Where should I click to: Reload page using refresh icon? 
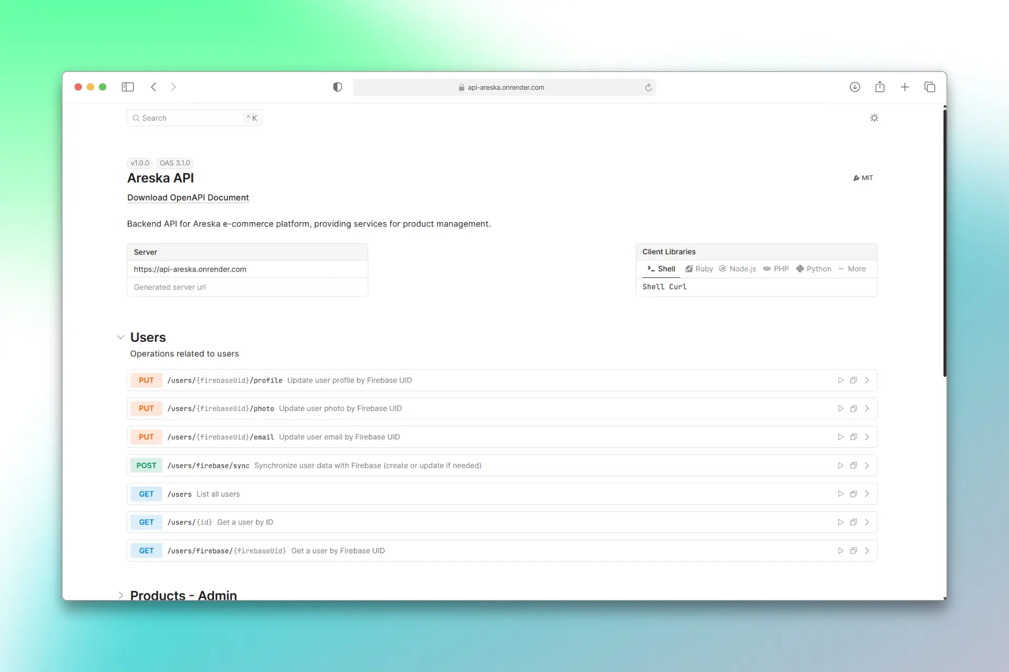[x=648, y=88]
